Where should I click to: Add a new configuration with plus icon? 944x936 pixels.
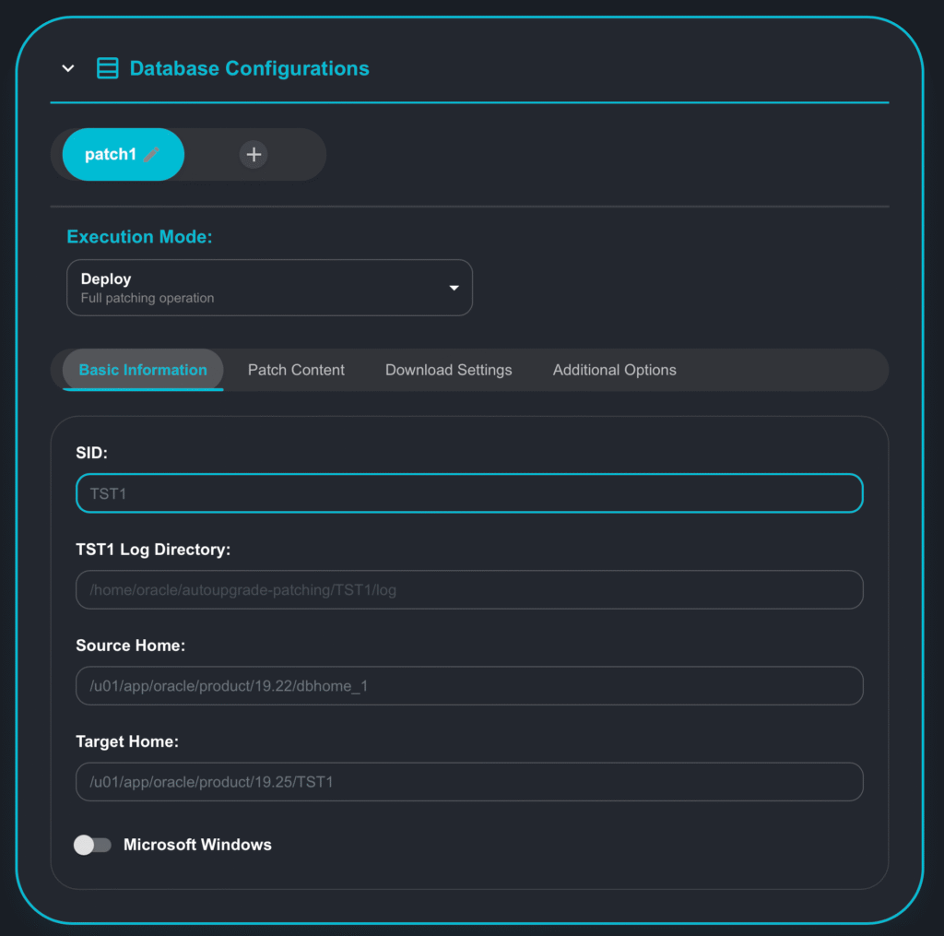point(254,154)
